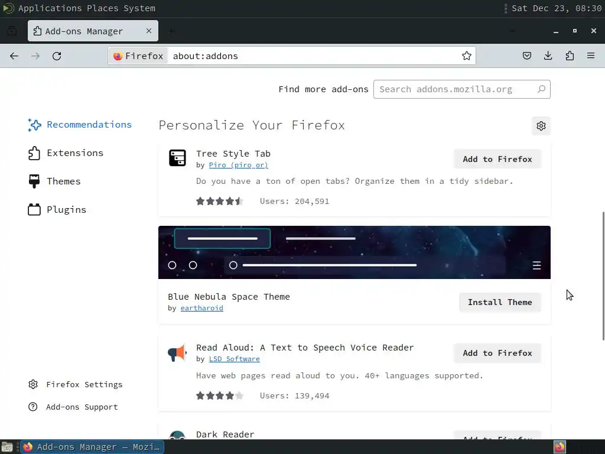This screenshot has width=605, height=454.
Task: Click the Tree Style Tab extension icon
Action: pos(177,158)
